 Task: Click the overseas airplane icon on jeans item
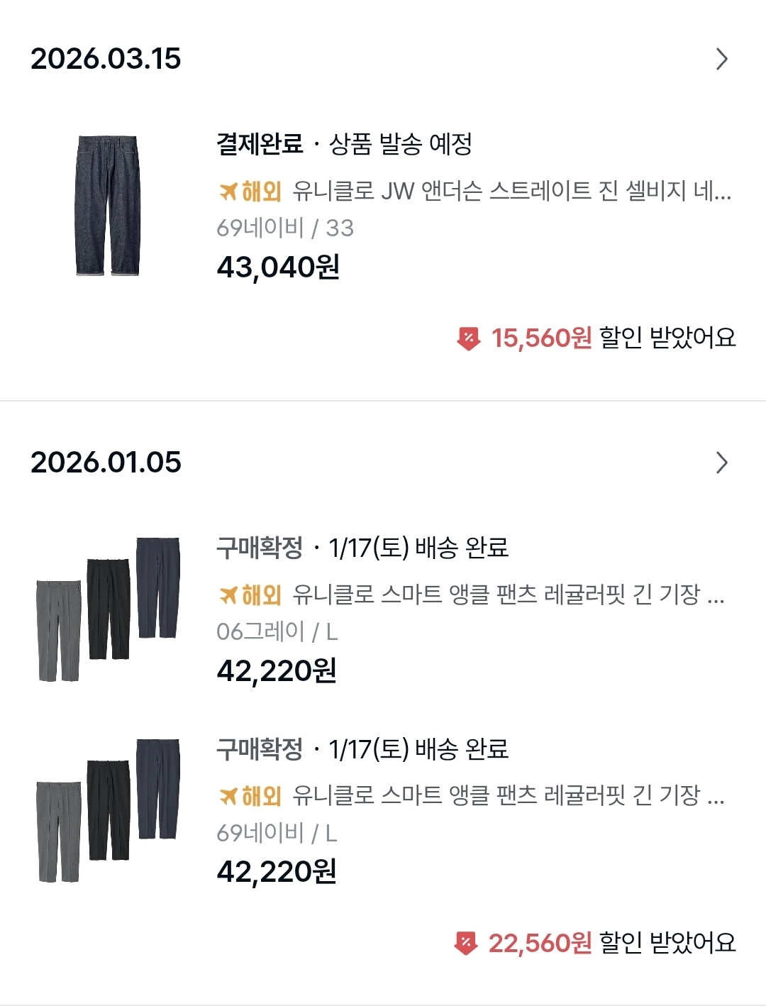[228, 192]
